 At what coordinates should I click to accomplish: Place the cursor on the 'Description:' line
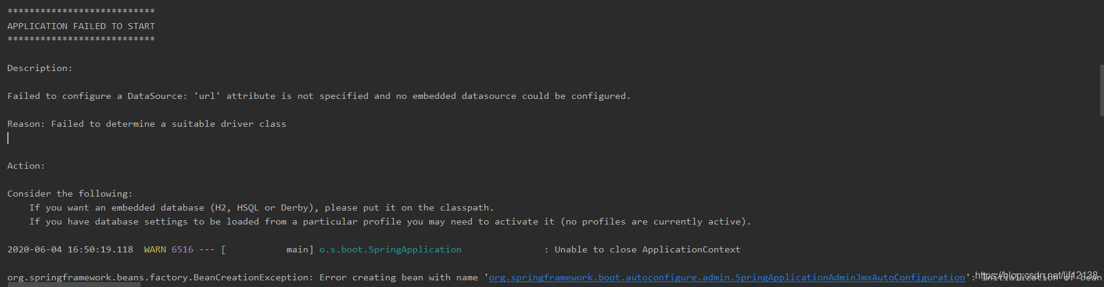point(40,68)
